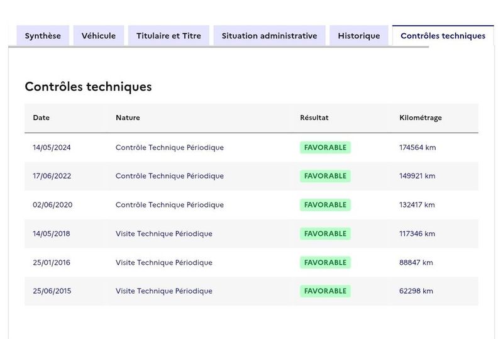Open the Synthèse tab
Screen dimensions: 503x339
(x=43, y=36)
